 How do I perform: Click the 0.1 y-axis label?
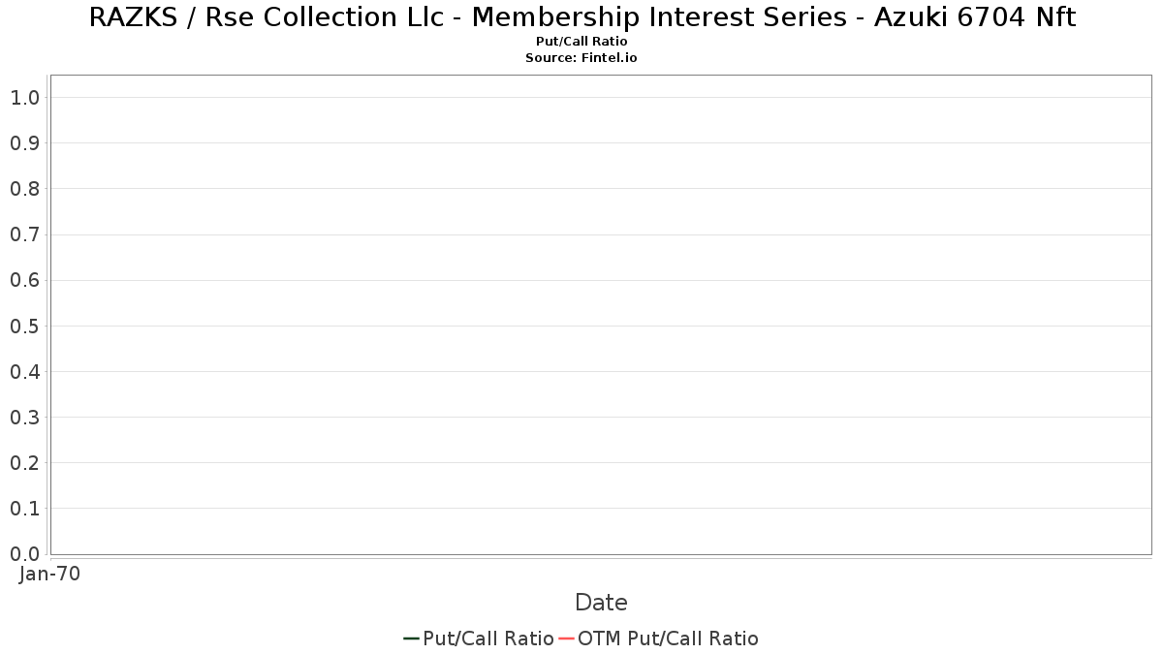24,509
